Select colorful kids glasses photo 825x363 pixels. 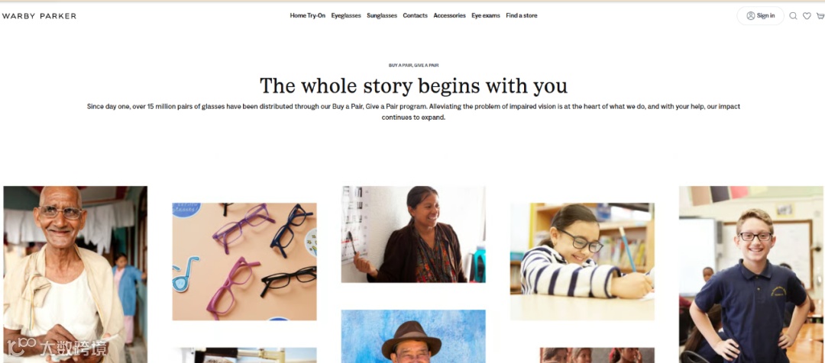click(244, 262)
